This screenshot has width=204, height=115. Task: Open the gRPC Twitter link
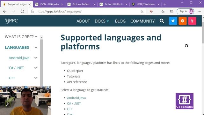click(173, 21)
